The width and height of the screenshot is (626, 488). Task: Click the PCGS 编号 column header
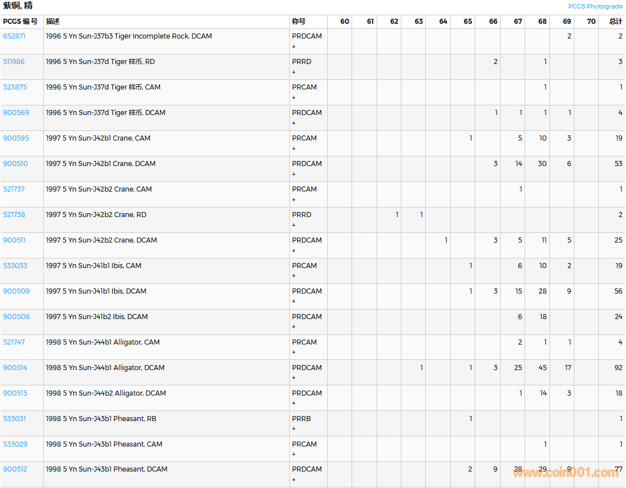coord(20,22)
